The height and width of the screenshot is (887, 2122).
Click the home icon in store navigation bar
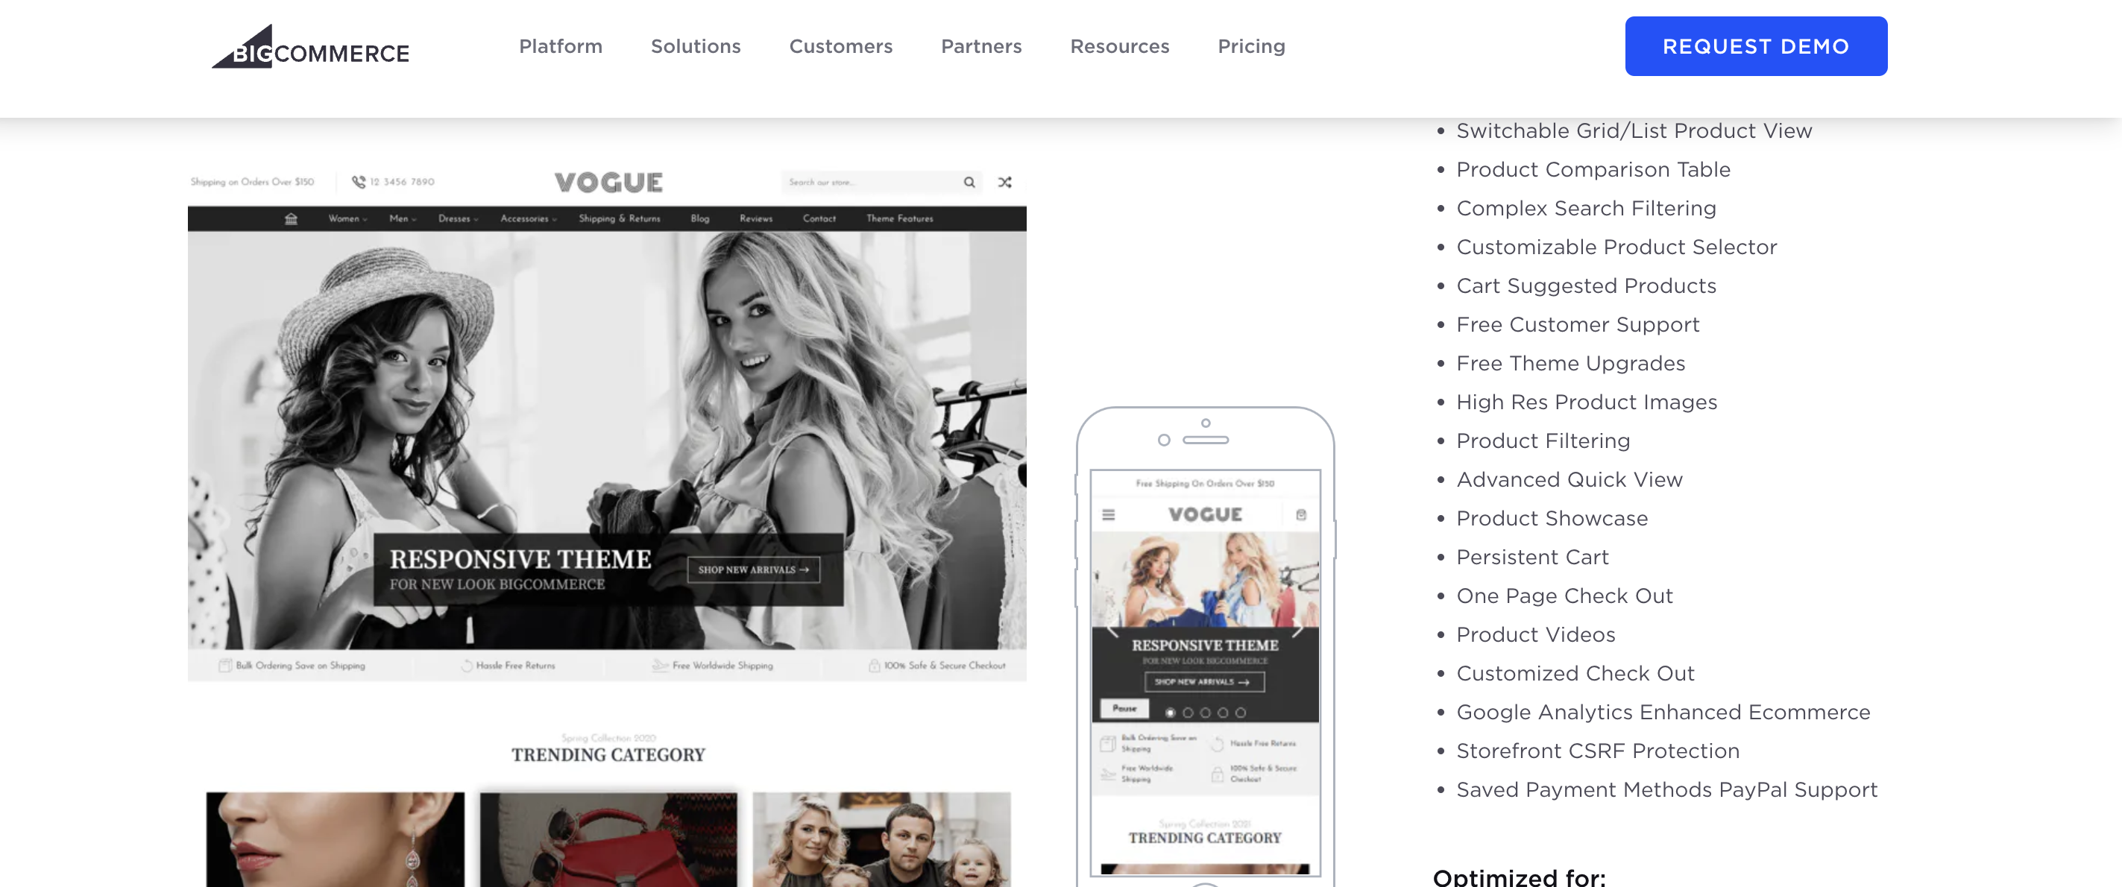point(289,219)
